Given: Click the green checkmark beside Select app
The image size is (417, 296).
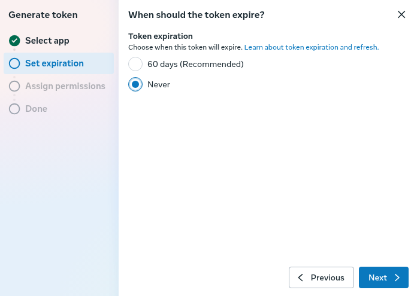Looking at the screenshot, I should [14, 41].
